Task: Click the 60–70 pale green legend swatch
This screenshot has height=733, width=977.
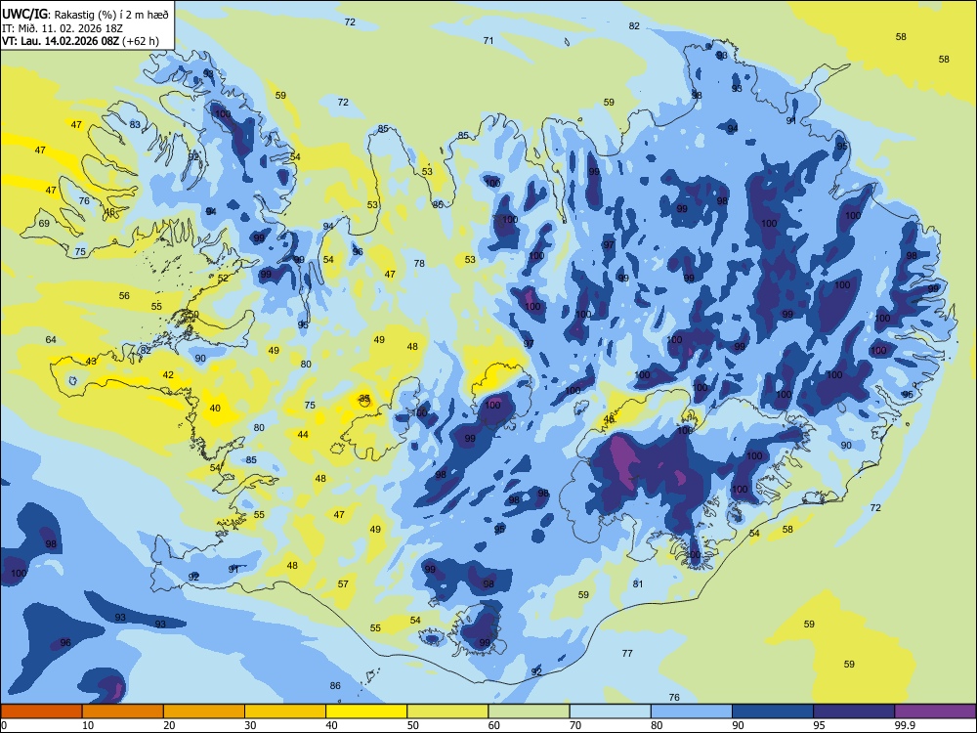Action: click(529, 711)
